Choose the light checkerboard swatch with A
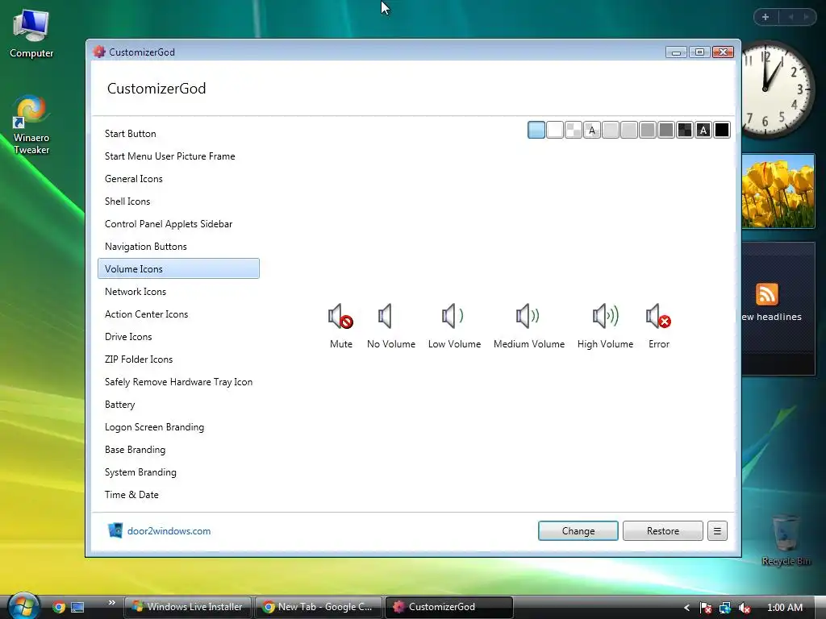 591,130
